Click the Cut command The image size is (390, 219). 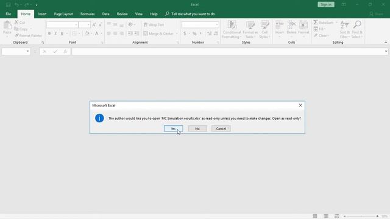point(20,23)
